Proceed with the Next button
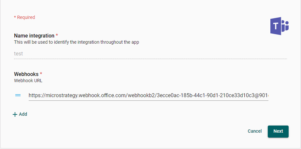This screenshot has height=149, width=301. pos(278,131)
